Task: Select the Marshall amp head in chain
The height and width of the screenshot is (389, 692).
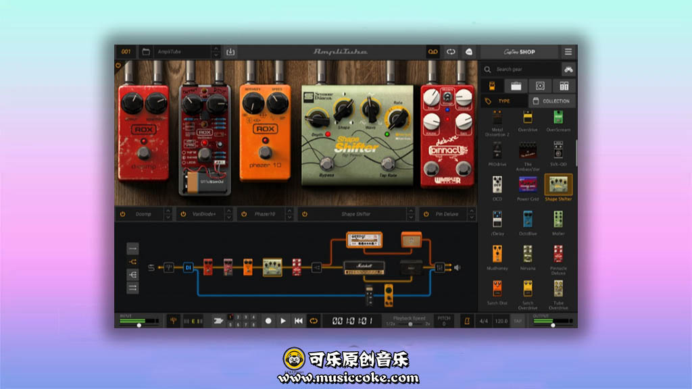Action: coord(364,267)
